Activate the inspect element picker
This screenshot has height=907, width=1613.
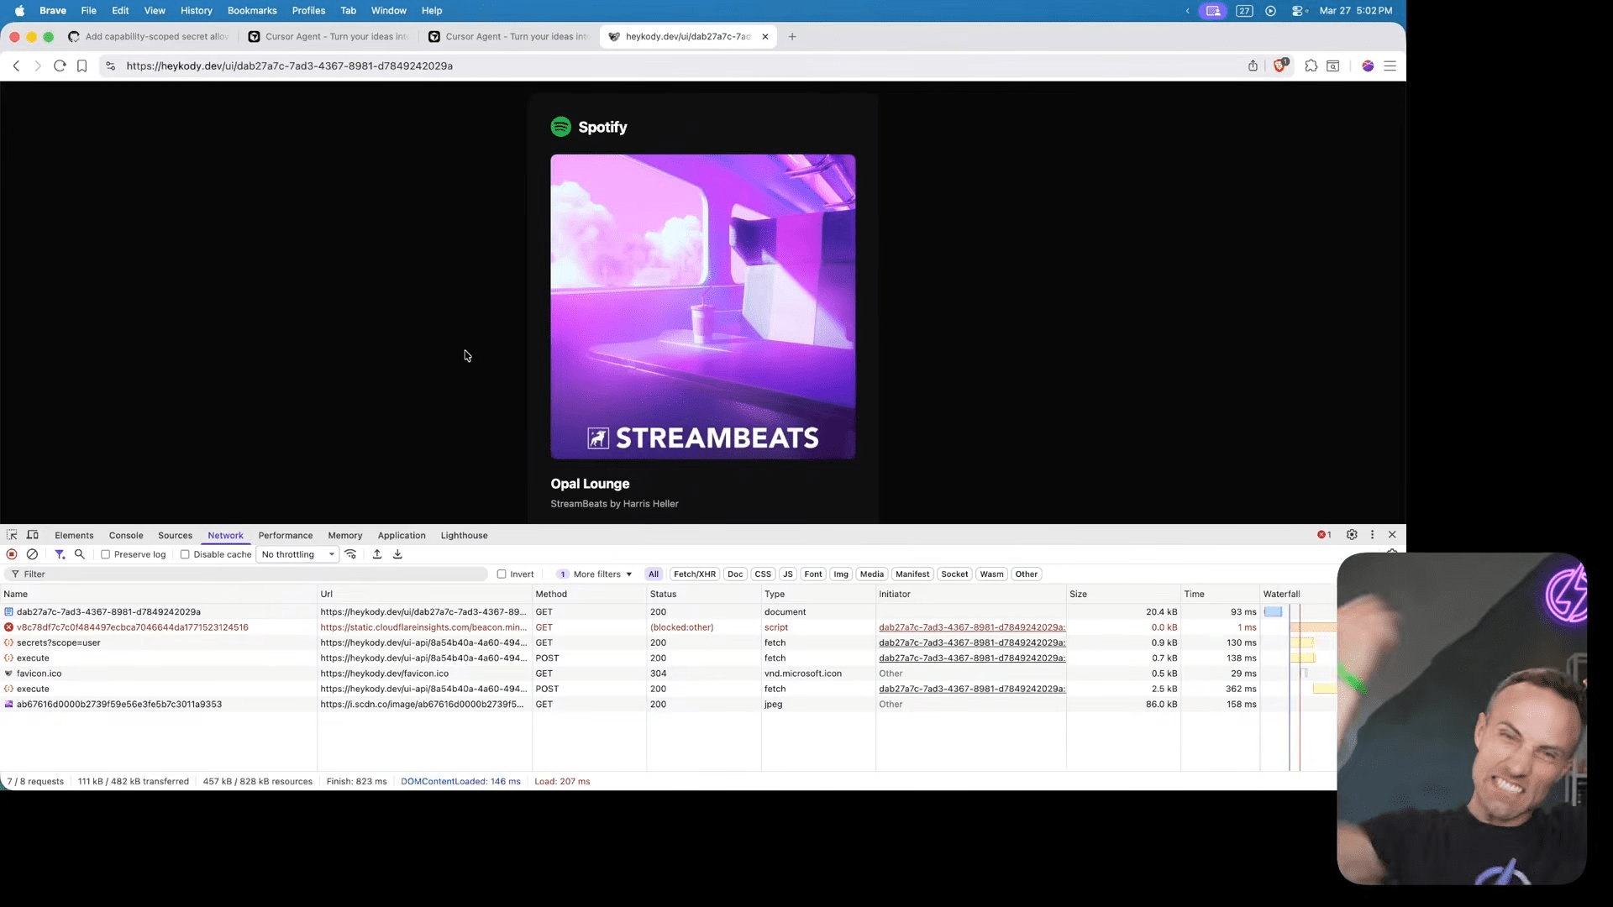click(x=12, y=535)
